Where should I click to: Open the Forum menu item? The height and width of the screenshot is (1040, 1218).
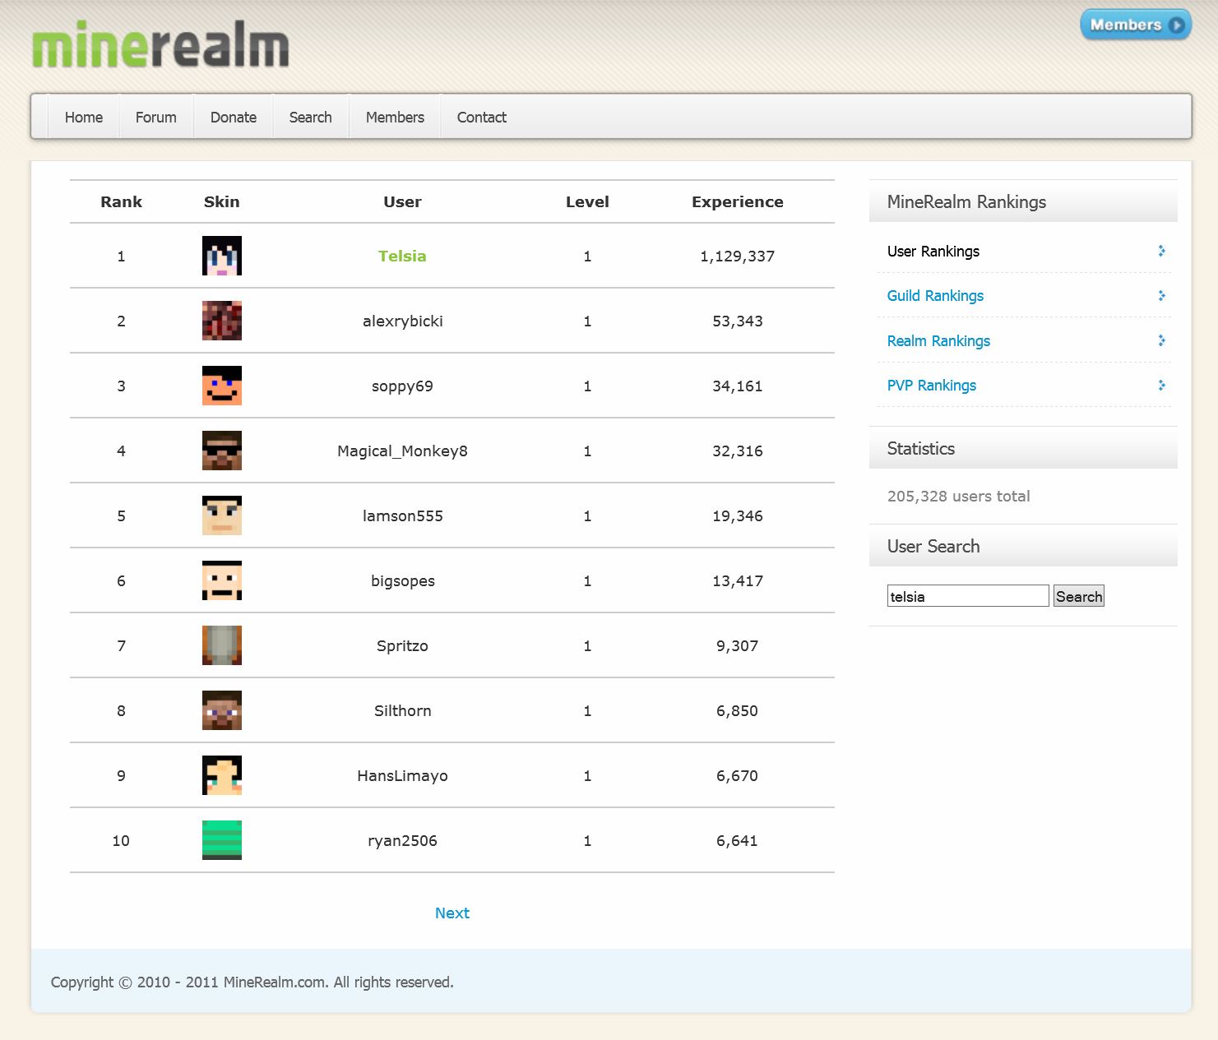(x=155, y=118)
